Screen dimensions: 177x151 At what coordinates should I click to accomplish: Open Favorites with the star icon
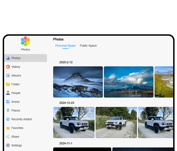[8, 128]
